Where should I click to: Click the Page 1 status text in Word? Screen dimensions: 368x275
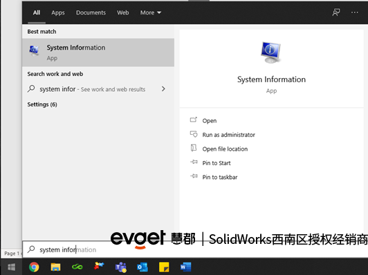click(12, 253)
